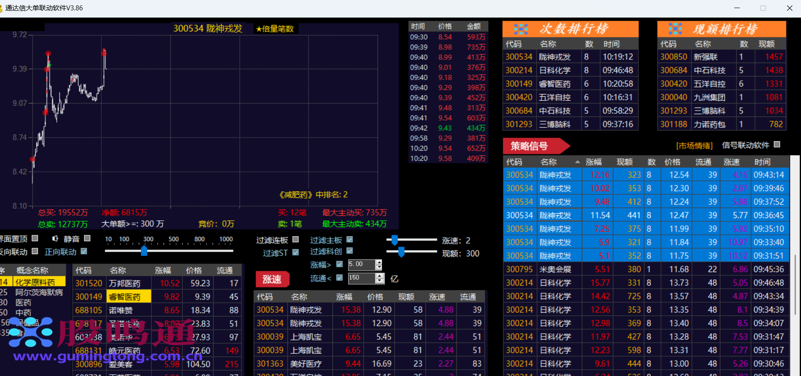Select 陇神戎发 strategy row at 09:36:45
Viewport: 801px width, 376px height.
click(x=646, y=215)
